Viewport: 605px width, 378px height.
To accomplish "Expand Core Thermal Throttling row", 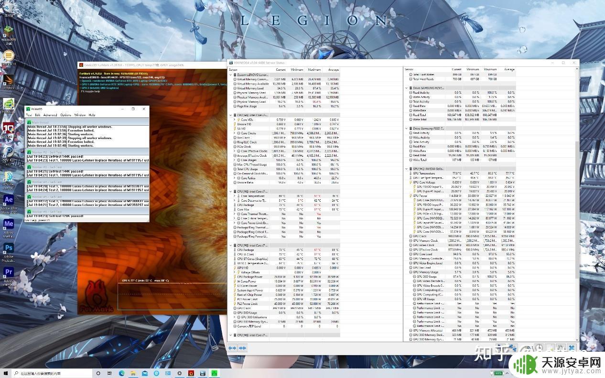I will click(235, 214).
